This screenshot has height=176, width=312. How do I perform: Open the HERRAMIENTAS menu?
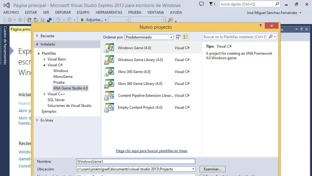tap(109, 12)
